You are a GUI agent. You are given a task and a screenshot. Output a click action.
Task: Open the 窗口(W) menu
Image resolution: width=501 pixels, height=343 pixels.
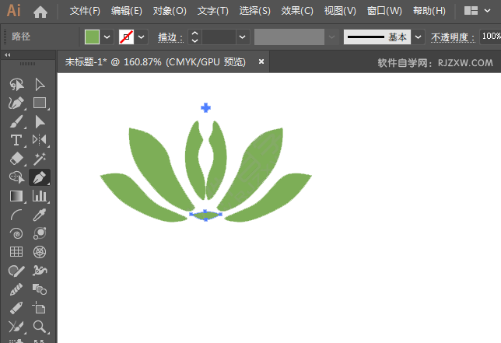coord(384,11)
